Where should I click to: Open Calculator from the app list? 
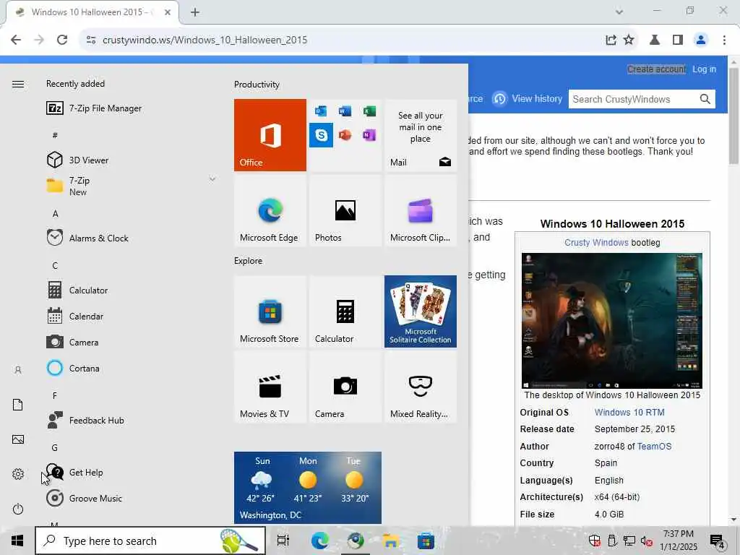click(x=130, y=290)
